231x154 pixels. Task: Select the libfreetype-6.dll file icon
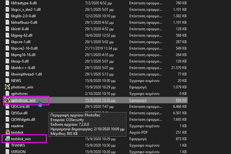coord(7,3)
